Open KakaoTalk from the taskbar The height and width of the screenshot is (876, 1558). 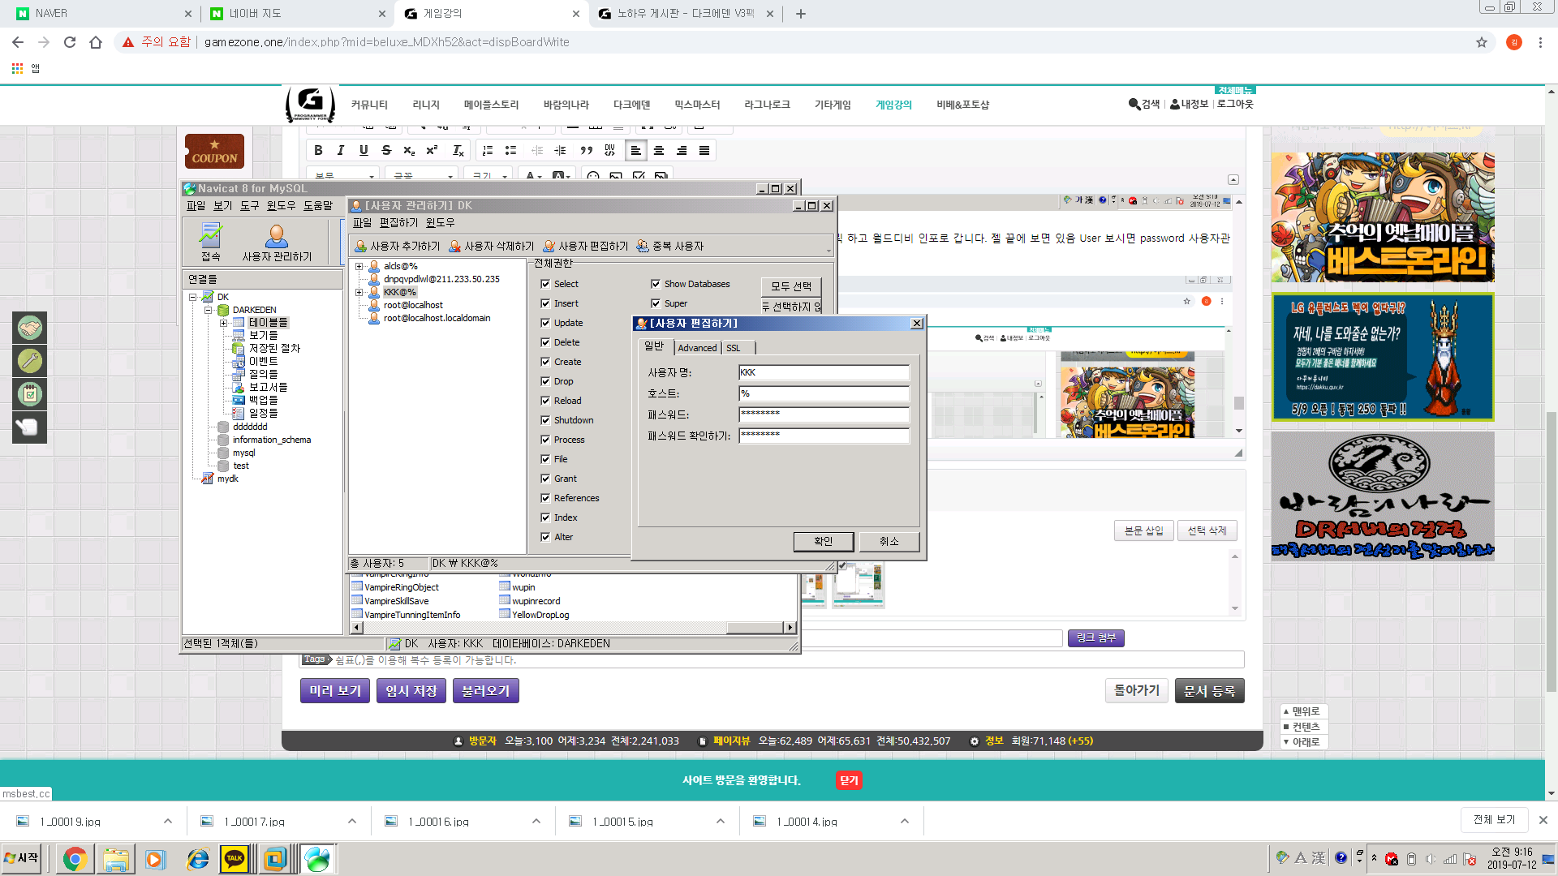pyautogui.click(x=235, y=859)
